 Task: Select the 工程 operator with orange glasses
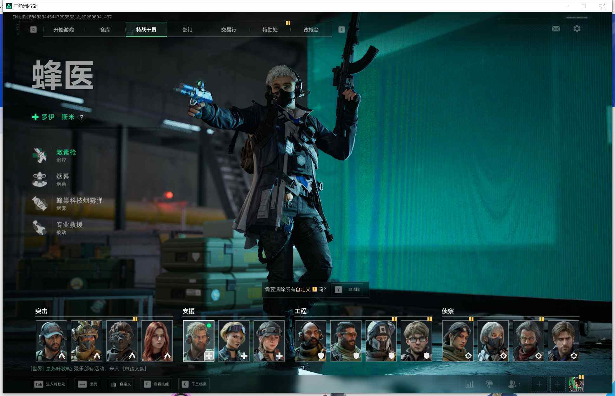(346, 341)
